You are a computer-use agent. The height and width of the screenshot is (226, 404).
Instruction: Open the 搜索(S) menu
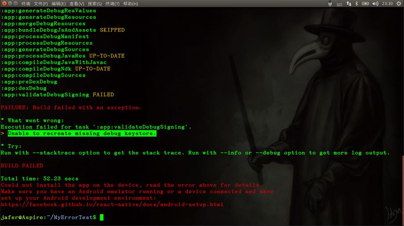coord(94,4)
